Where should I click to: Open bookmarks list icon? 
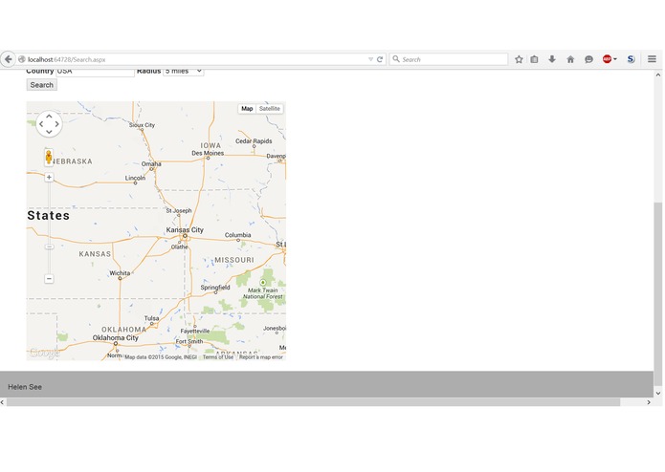coord(534,59)
